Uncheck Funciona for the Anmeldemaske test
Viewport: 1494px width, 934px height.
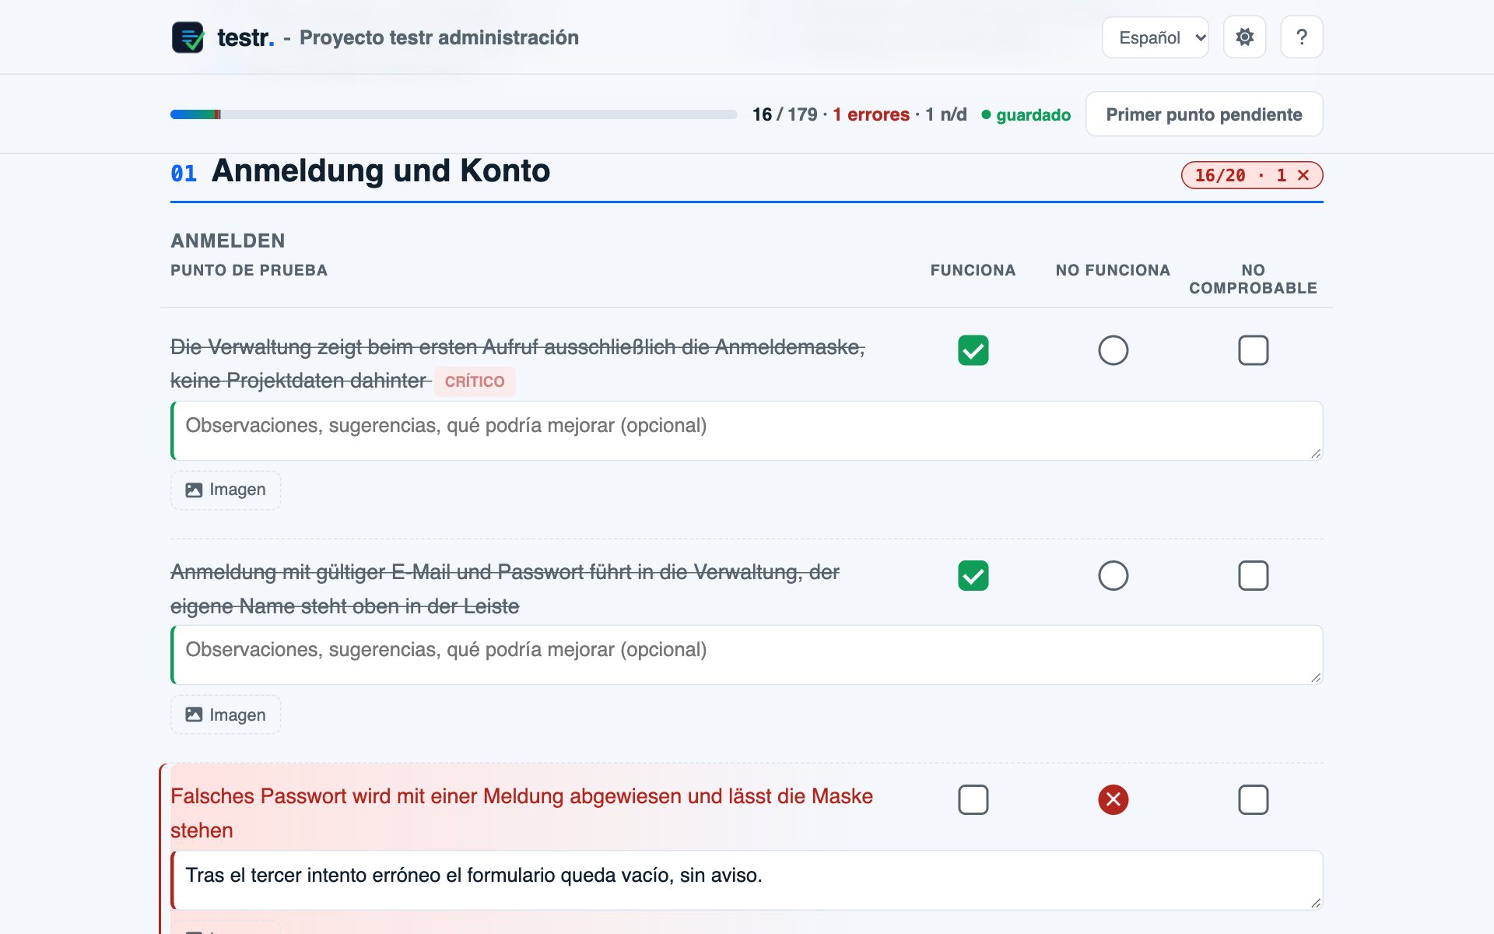pyautogui.click(x=973, y=350)
